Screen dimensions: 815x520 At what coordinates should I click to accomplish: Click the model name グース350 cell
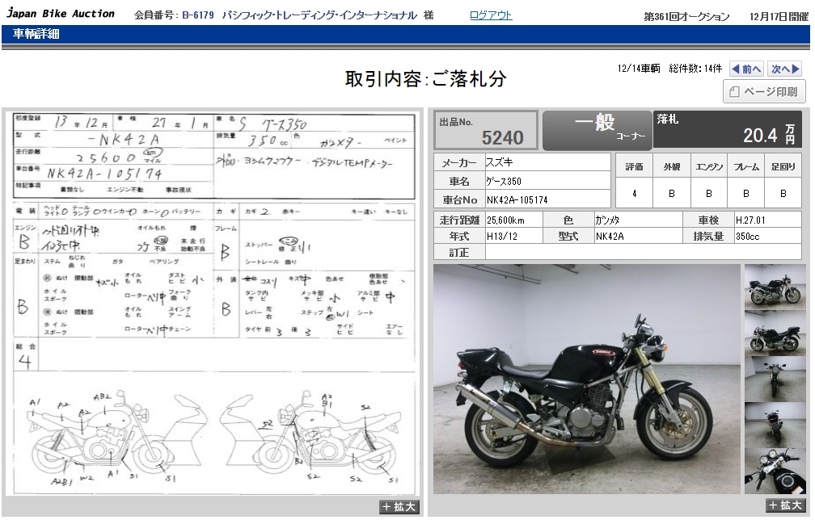pyautogui.click(x=548, y=181)
